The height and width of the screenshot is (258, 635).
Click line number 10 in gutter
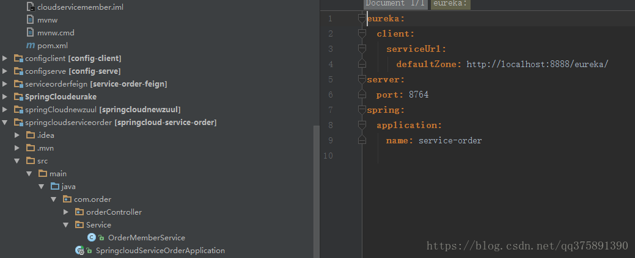(328, 156)
